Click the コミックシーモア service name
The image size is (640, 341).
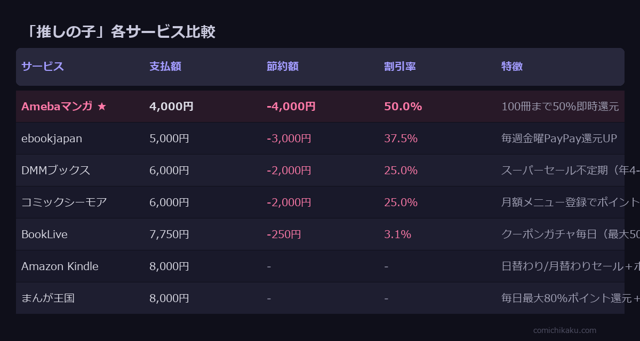64,202
